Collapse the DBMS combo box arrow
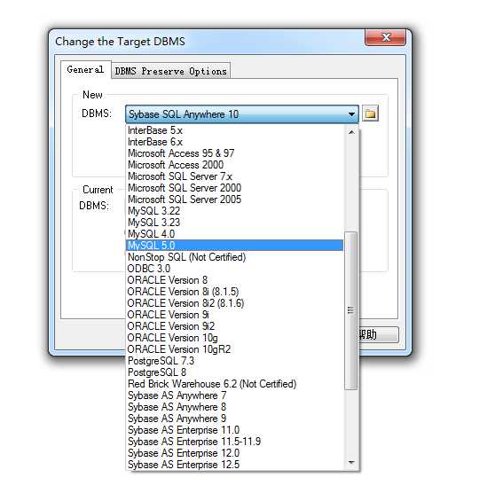 click(351, 114)
